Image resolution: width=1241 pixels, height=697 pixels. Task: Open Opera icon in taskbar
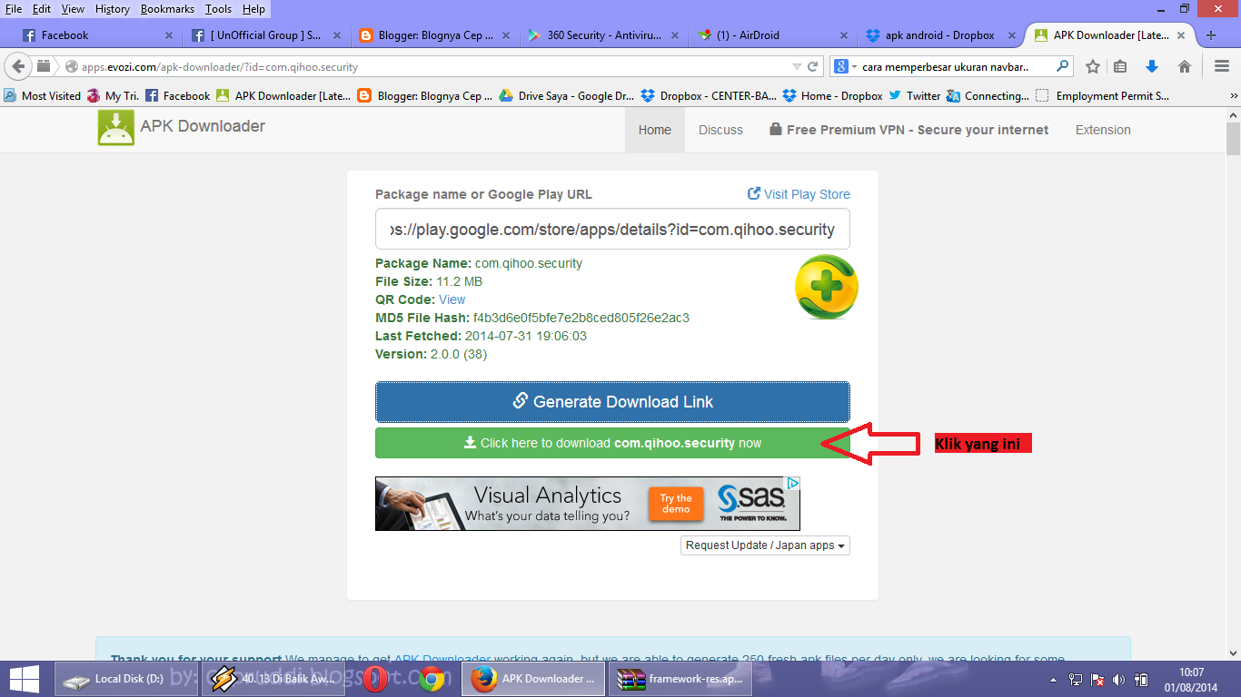click(375, 679)
